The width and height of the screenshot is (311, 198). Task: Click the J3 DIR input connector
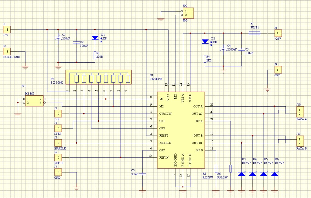[58, 114]
